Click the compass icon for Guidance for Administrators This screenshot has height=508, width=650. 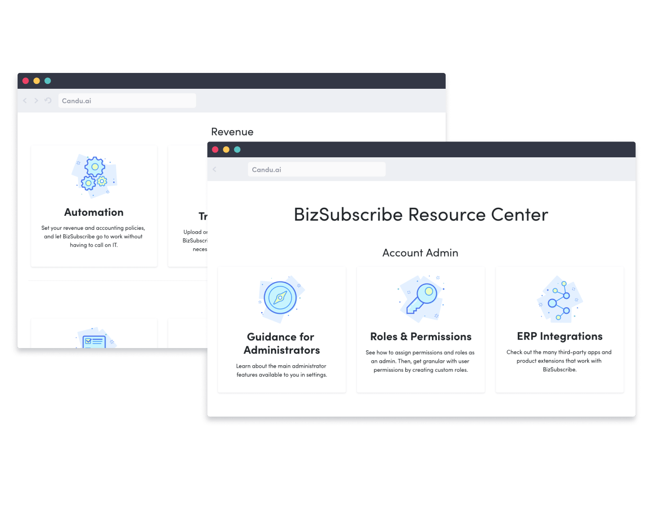[x=281, y=299]
